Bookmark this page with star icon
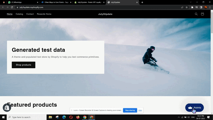 point(187,7)
